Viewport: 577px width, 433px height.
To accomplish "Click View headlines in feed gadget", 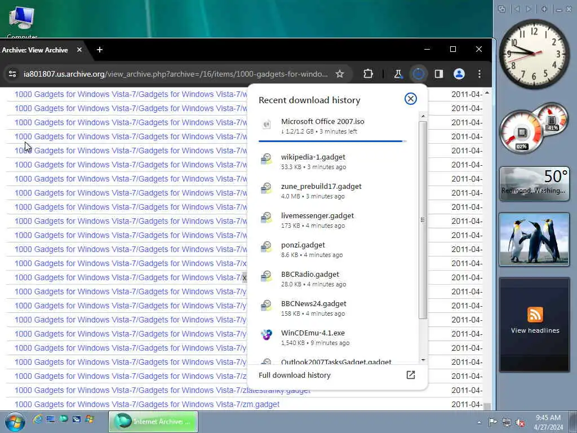I will point(535,330).
